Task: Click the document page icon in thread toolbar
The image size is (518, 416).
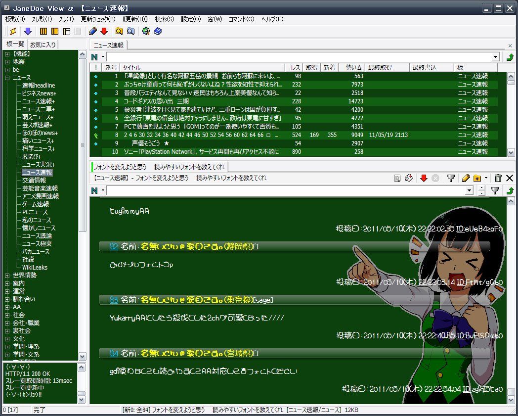Action: coord(397,178)
